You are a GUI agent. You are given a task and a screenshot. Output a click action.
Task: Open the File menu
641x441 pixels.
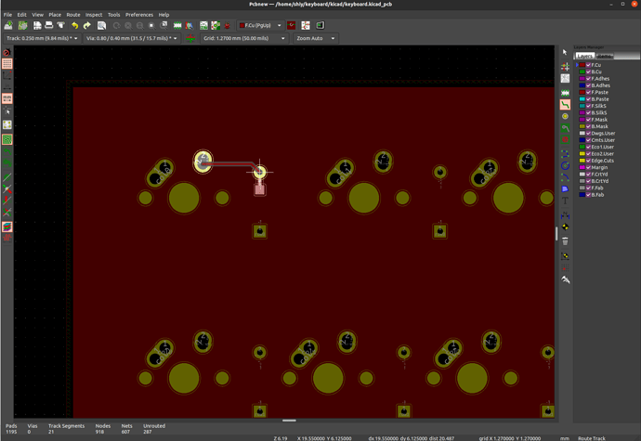(x=7, y=15)
